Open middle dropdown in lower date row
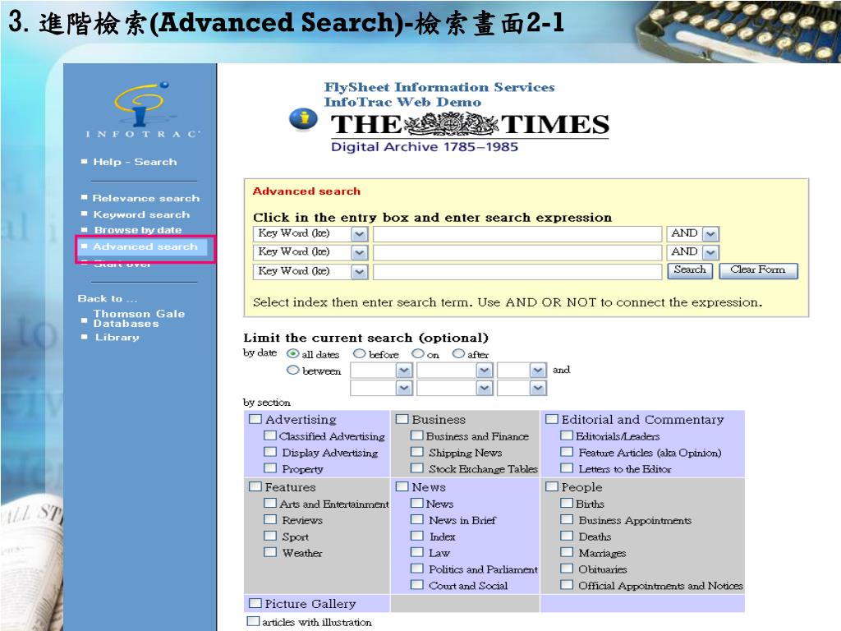The image size is (841, 631). click(455, 388)
